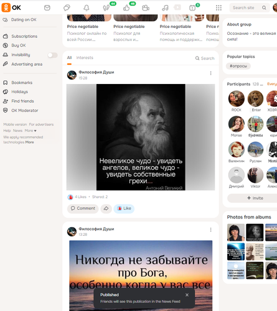This screenshot has width=277, height=311.
Task: Open the Help footer link
Action: pyautogui.click(x=7, y=131)
